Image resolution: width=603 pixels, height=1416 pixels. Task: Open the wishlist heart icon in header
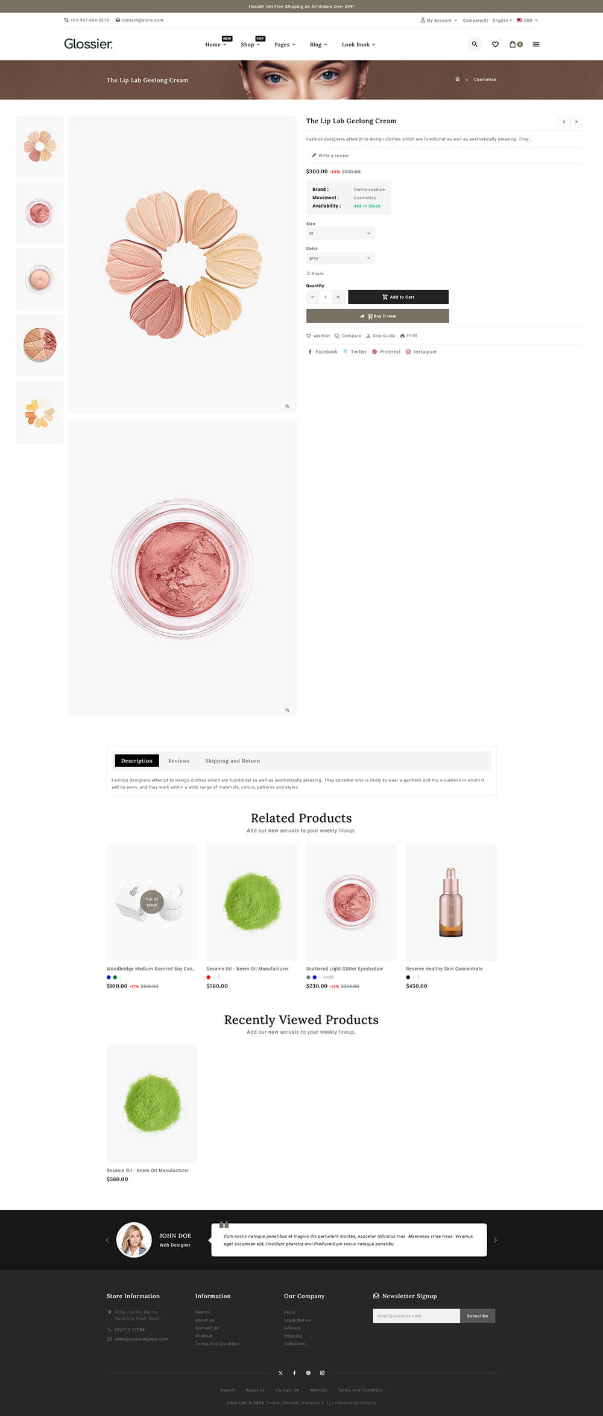[x=495, y=44]
